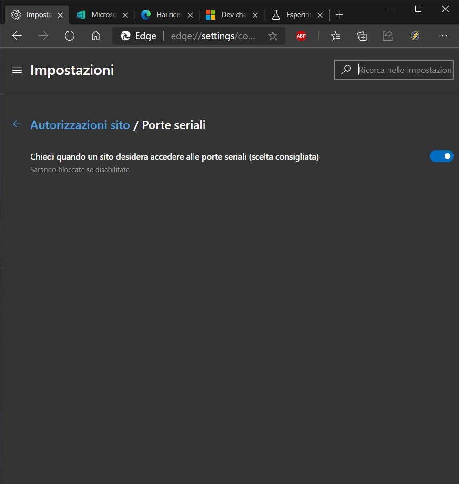
Task: Open the Impostazioni hamburger menu
Action: tap(17, 71)
